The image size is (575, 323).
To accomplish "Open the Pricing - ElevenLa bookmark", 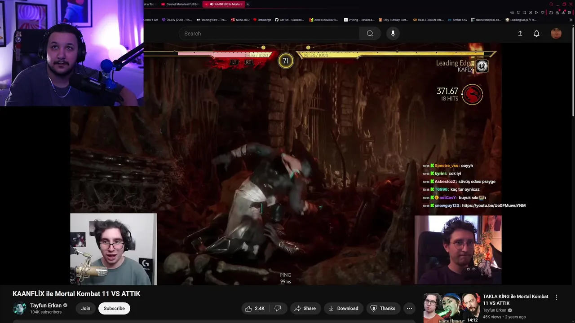I will [359, 20].
